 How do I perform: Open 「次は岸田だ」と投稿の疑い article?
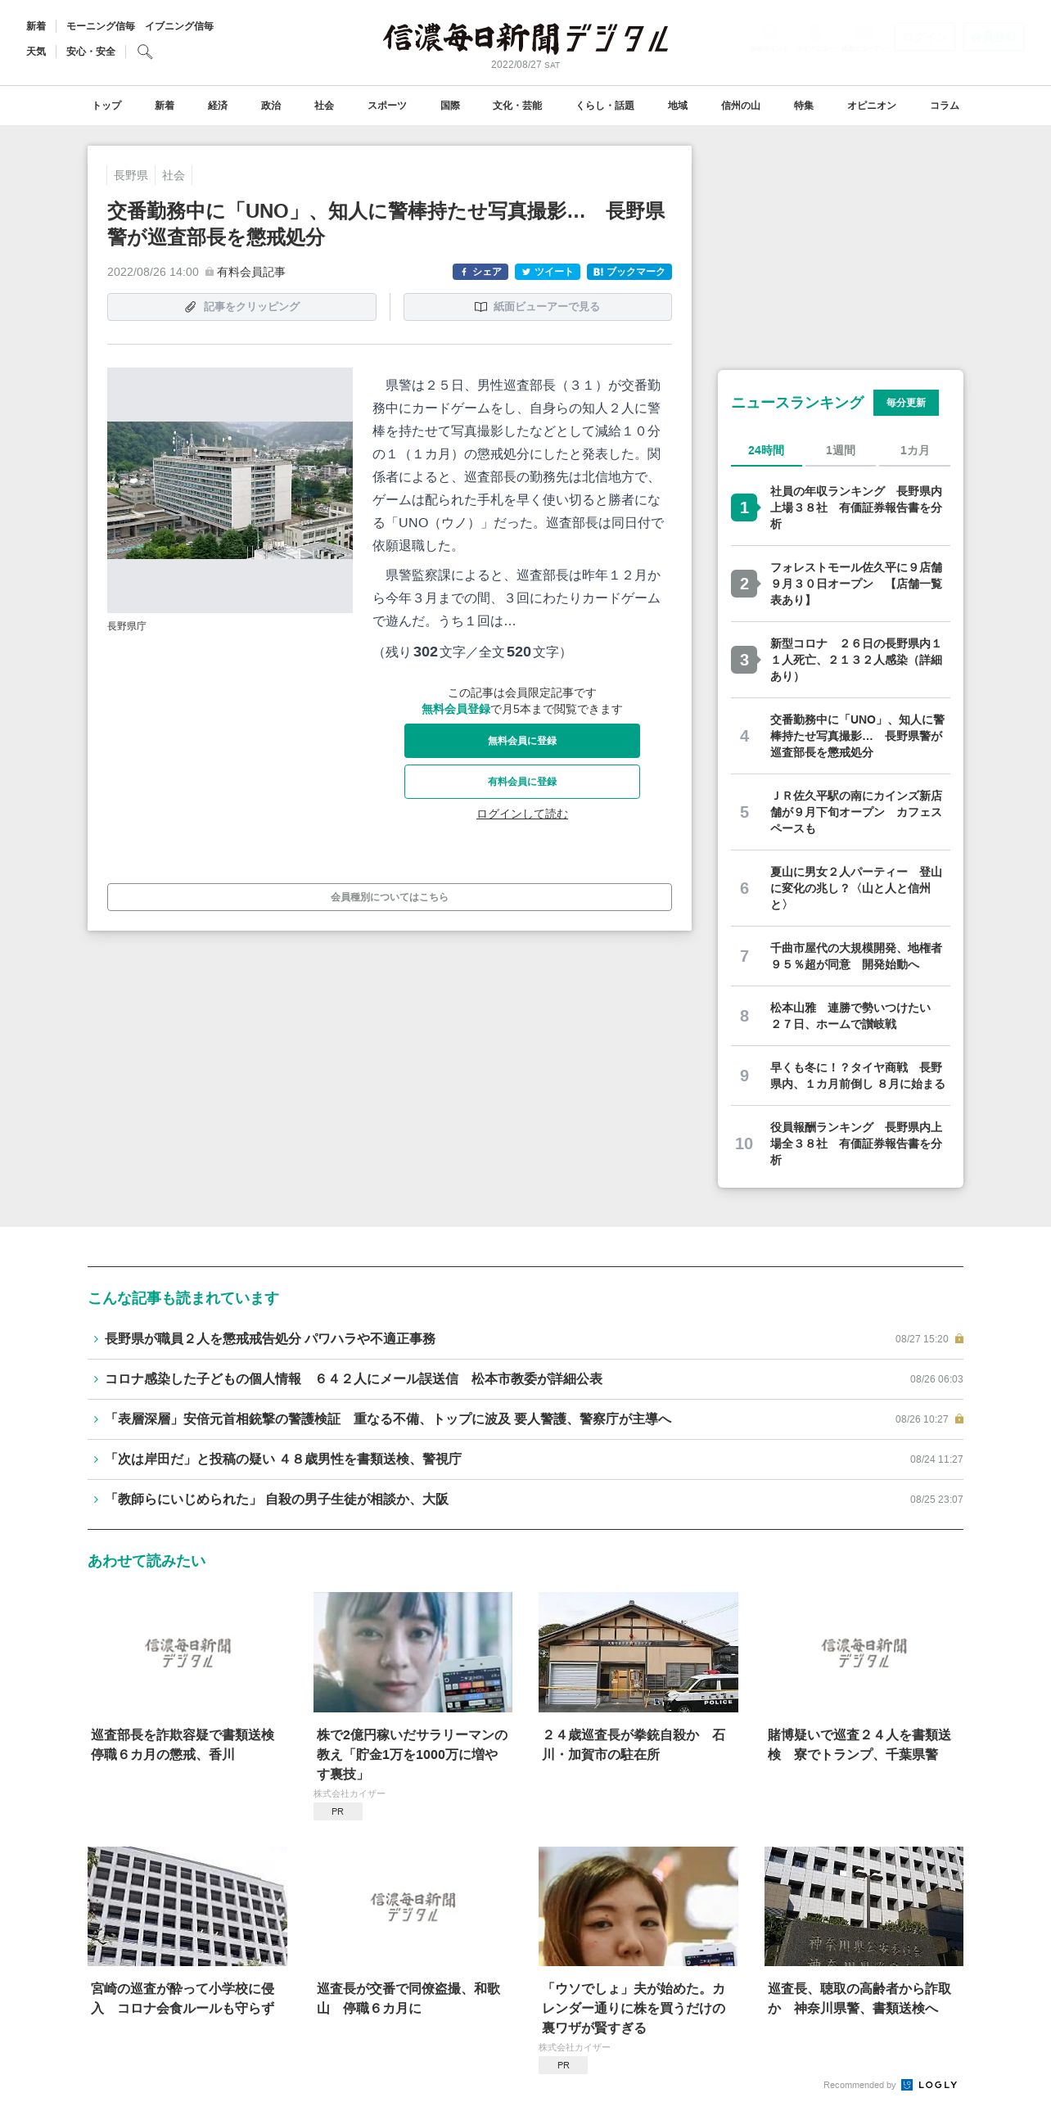[283, 1459]
